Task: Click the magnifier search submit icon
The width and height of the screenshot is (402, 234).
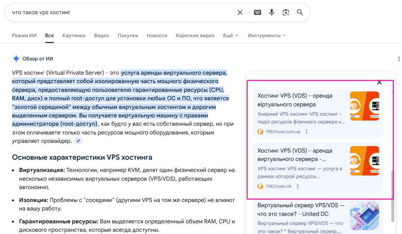Action: click(x=300, y=12)
